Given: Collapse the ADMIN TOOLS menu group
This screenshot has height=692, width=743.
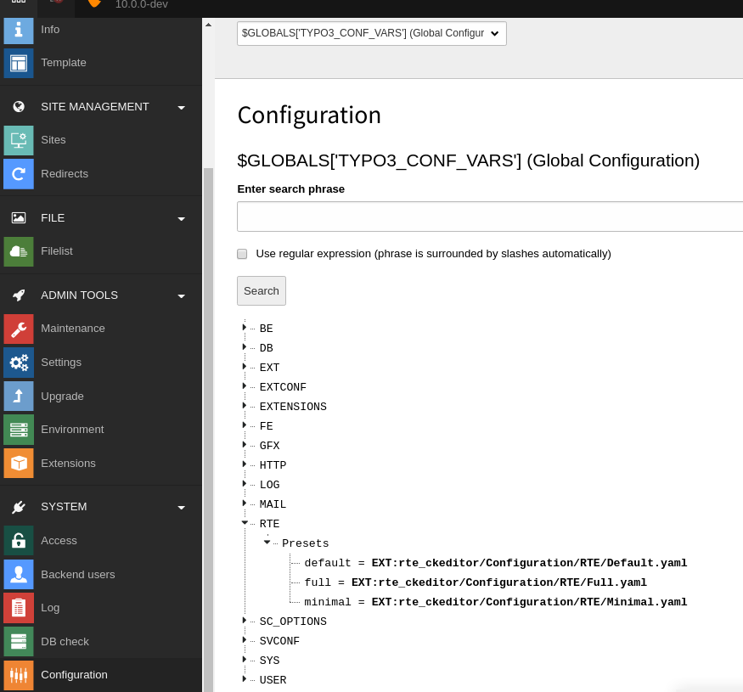Looking at the screenshot, I should 181,295.
